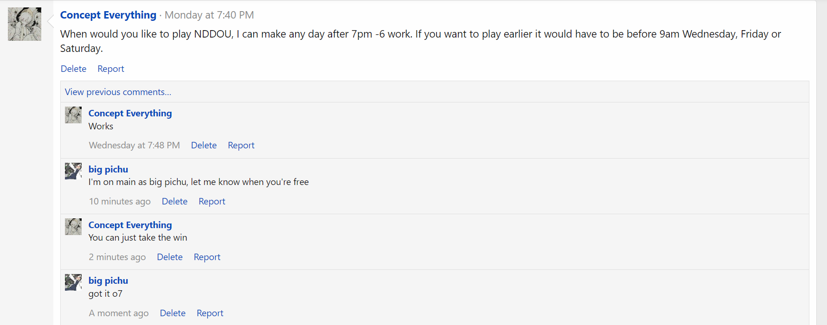Delete the "You can just take the win" comment

170,257
